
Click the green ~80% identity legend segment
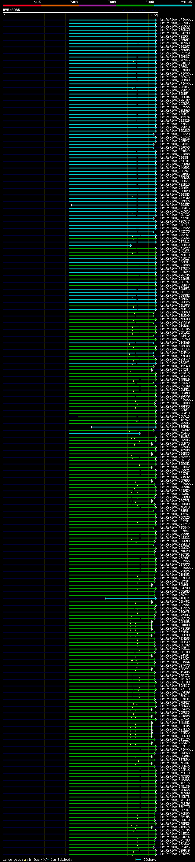pos(135,6)
